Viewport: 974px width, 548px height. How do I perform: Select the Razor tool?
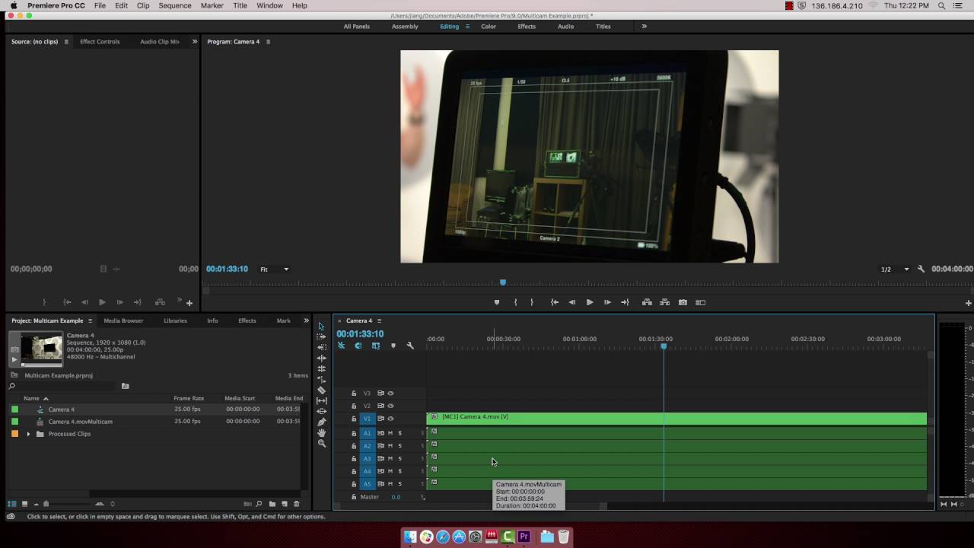coord(321,390)
